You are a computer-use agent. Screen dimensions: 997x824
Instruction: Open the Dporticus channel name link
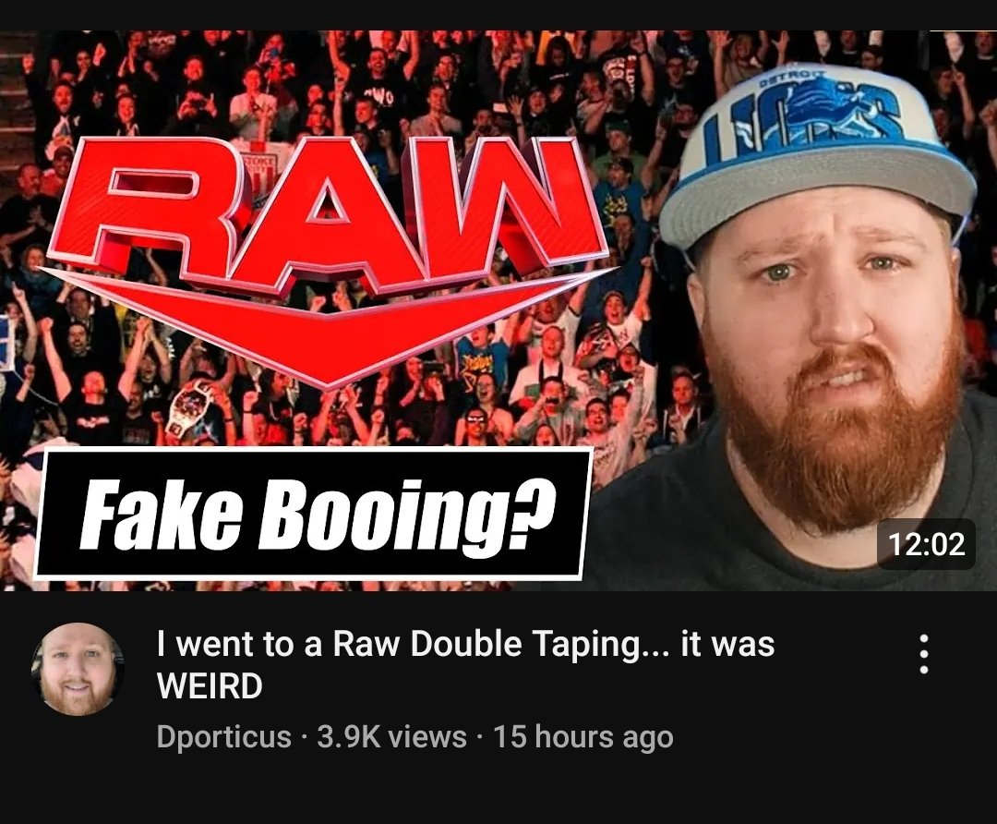click(223, 737)
